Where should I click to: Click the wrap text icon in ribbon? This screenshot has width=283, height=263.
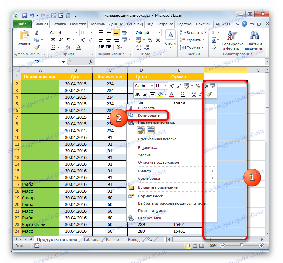[x=124, y=33]
